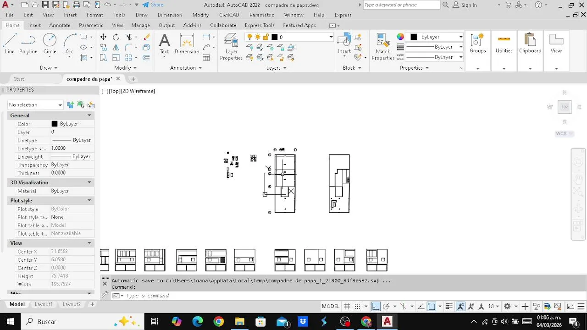Viewport: 587px width, 330px height.
Task: Insert multiline Text annotation
Action: point(164,44)
